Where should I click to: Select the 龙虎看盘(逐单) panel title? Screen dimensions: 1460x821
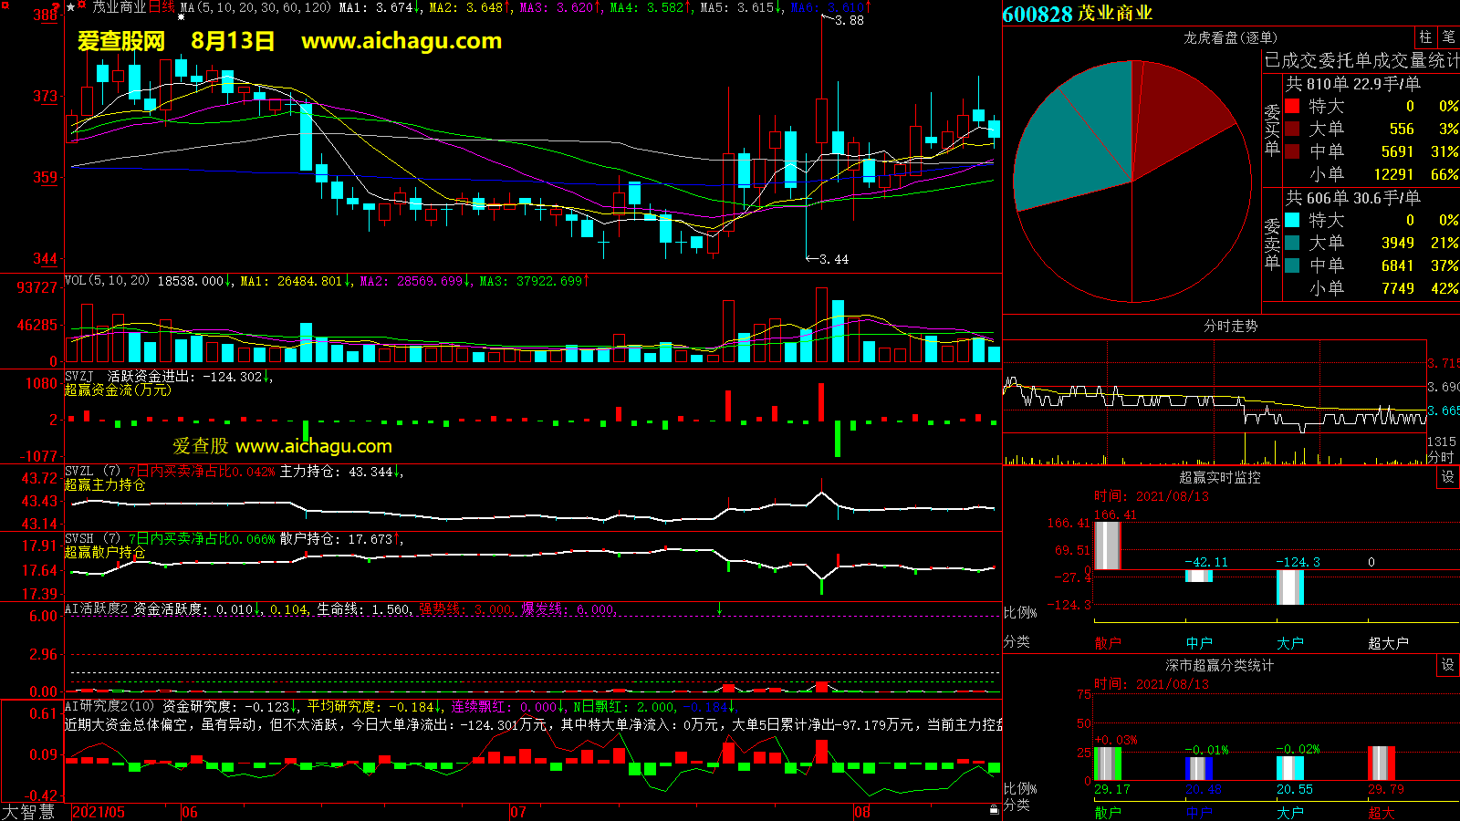(1230, 37)
